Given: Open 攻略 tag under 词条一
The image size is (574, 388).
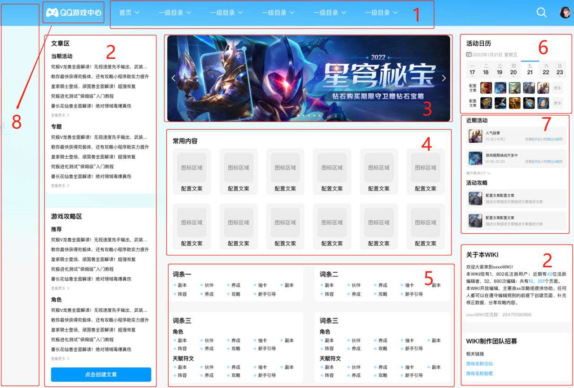Looking at the screenshot, I should coord(236,294).
